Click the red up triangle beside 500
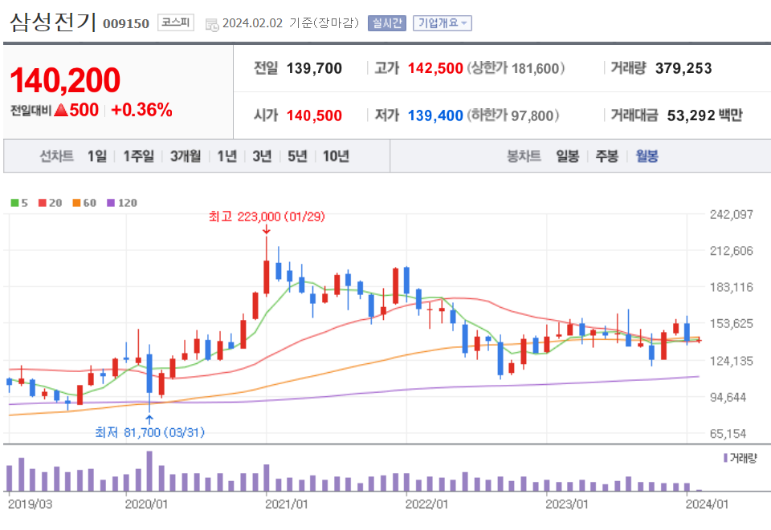 point(61,111)
